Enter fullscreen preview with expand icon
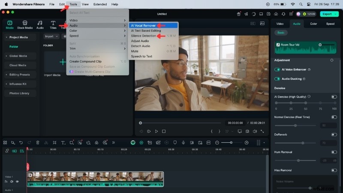Screen dimensions: 343x193 262,131
